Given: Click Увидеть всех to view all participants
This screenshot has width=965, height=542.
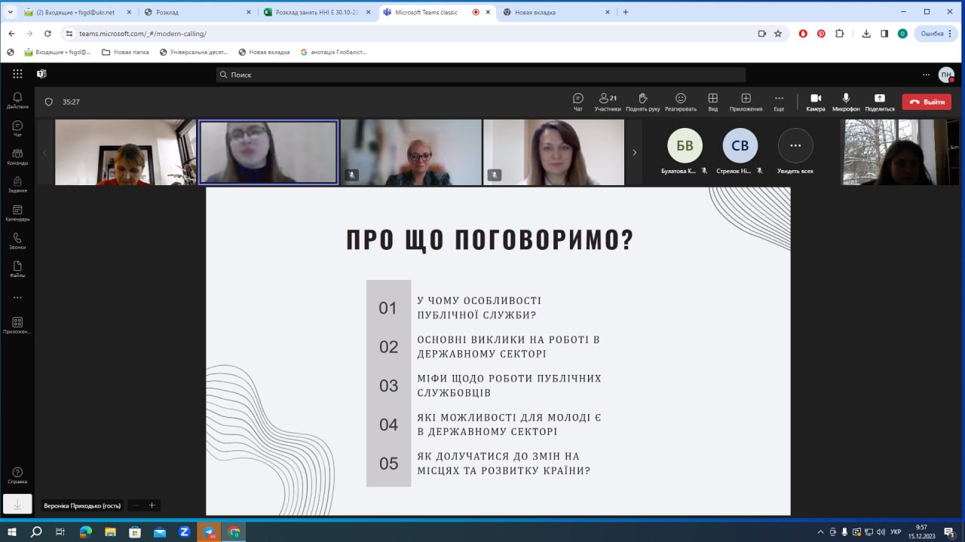Looking at the screenshot, I should [x=795, y=151].
